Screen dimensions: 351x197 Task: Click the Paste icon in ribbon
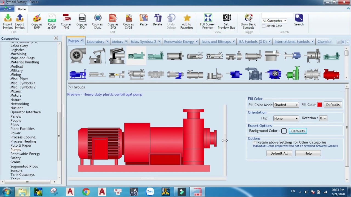click(144, 20)
